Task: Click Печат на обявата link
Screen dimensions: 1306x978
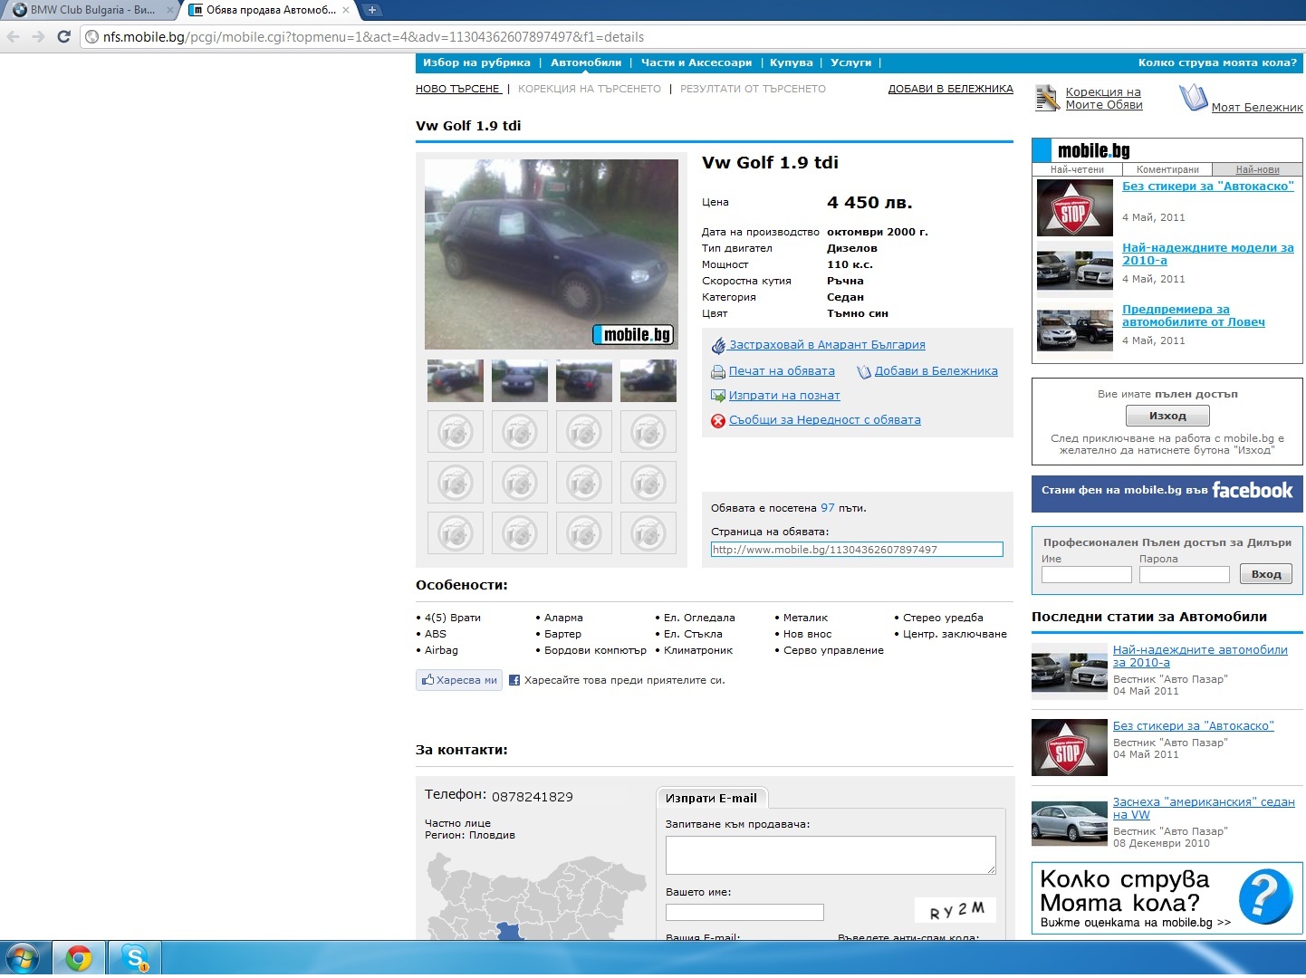Action: (x=782, y=371)
